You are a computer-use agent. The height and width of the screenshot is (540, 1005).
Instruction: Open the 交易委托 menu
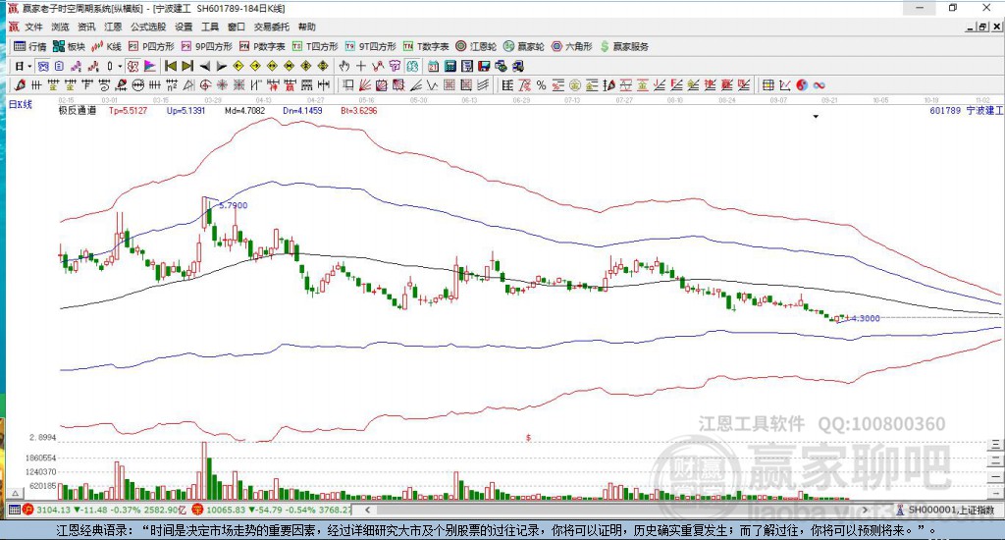pyautogui.click(x=271, y=27)
